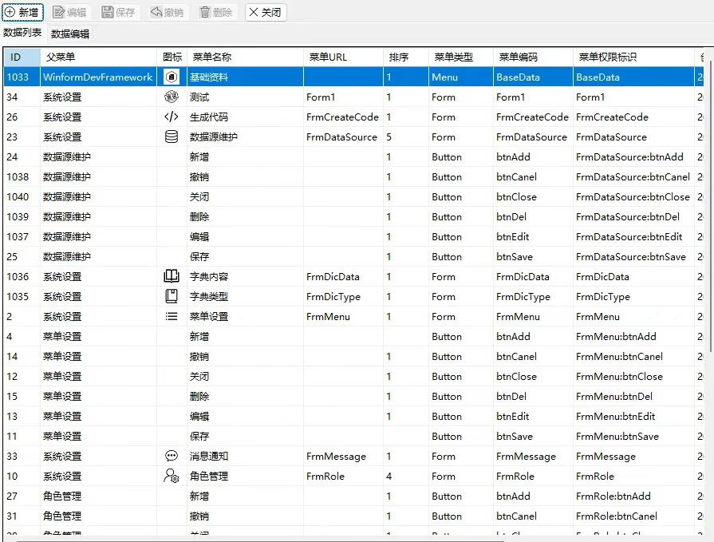The height and width of the screenshot is (542, 714).
Task: Click the FrmRole URL cell
Action: 343,476
